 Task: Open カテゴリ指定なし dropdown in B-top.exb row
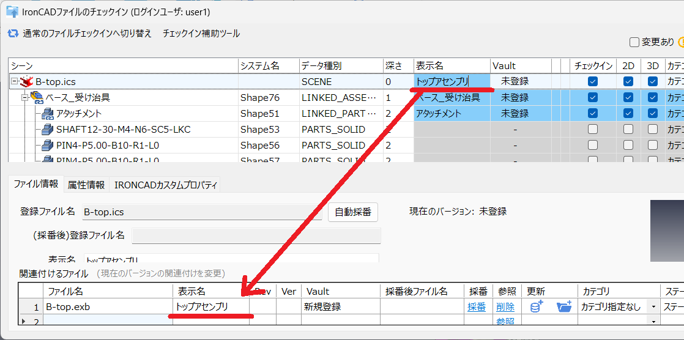[653, 307]
